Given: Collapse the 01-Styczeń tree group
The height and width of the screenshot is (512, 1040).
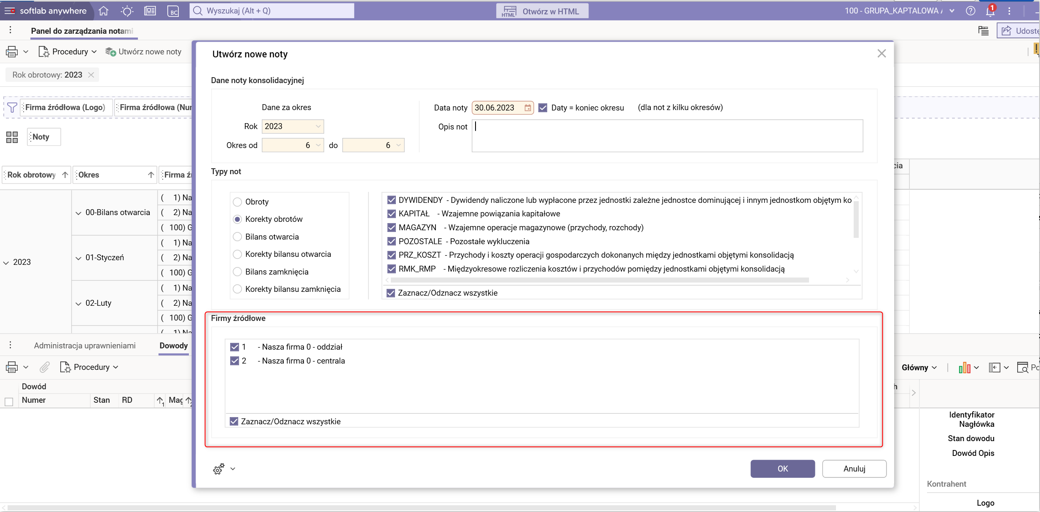Looking at the screenshot, I should (x=78, y=258).
